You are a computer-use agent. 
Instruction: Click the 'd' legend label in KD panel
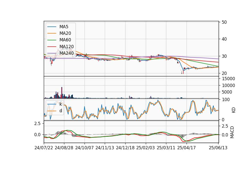(61, 111)
